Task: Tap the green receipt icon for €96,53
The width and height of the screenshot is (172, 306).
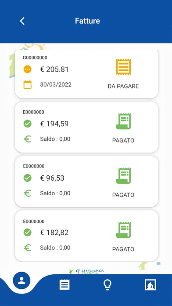Action: tap(123, 175)
